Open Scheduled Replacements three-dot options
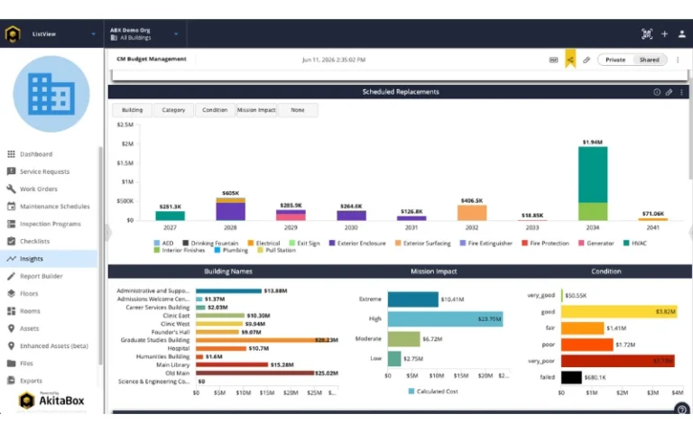This screenshot has width=693, height=433. click(681, 92)
